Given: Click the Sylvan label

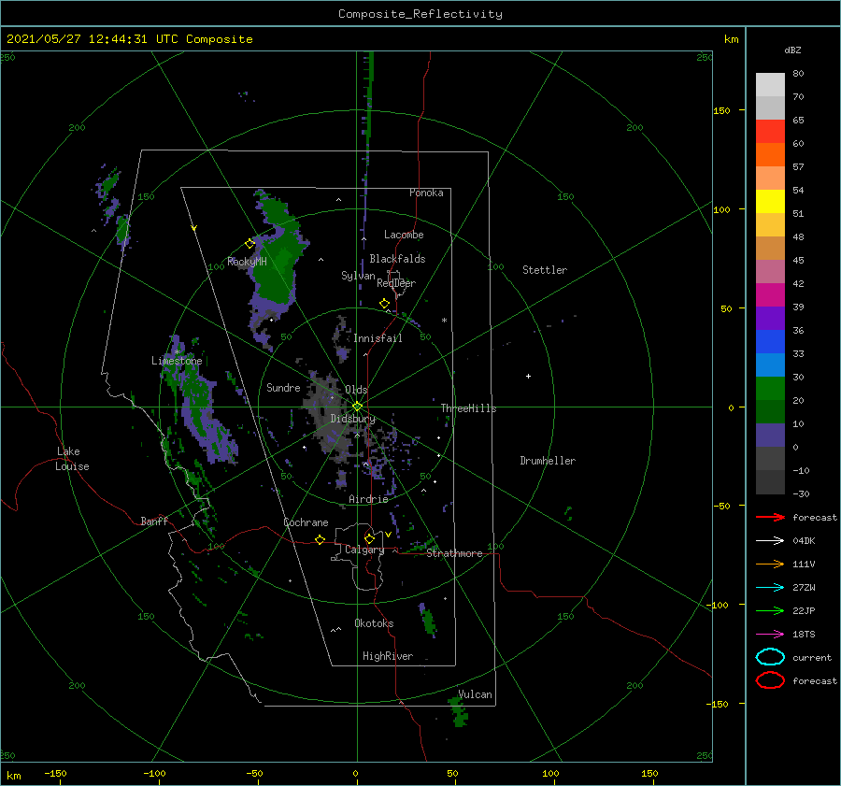Looking at the screenshot, I should click(x=358, y=276).
